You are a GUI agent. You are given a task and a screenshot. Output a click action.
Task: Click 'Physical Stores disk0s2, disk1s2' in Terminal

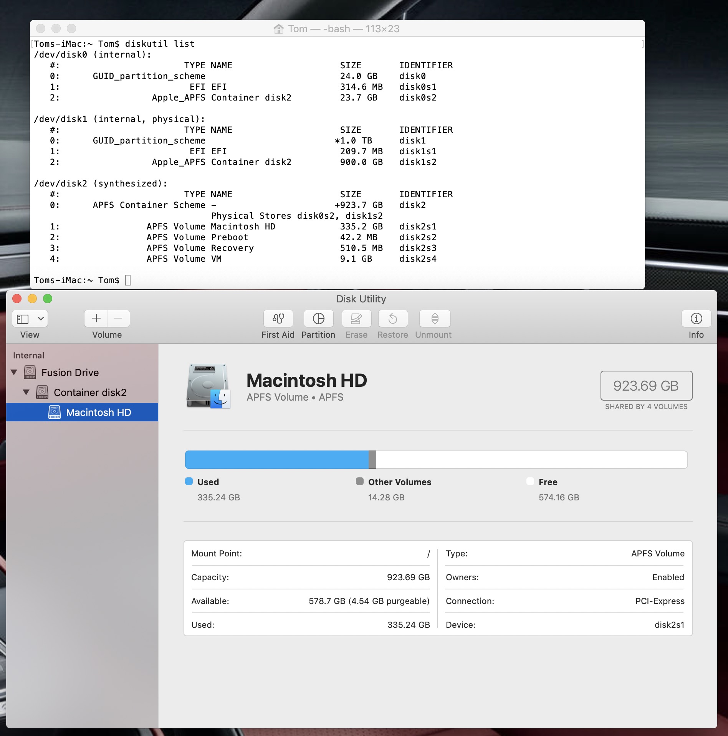coord(297,216)
